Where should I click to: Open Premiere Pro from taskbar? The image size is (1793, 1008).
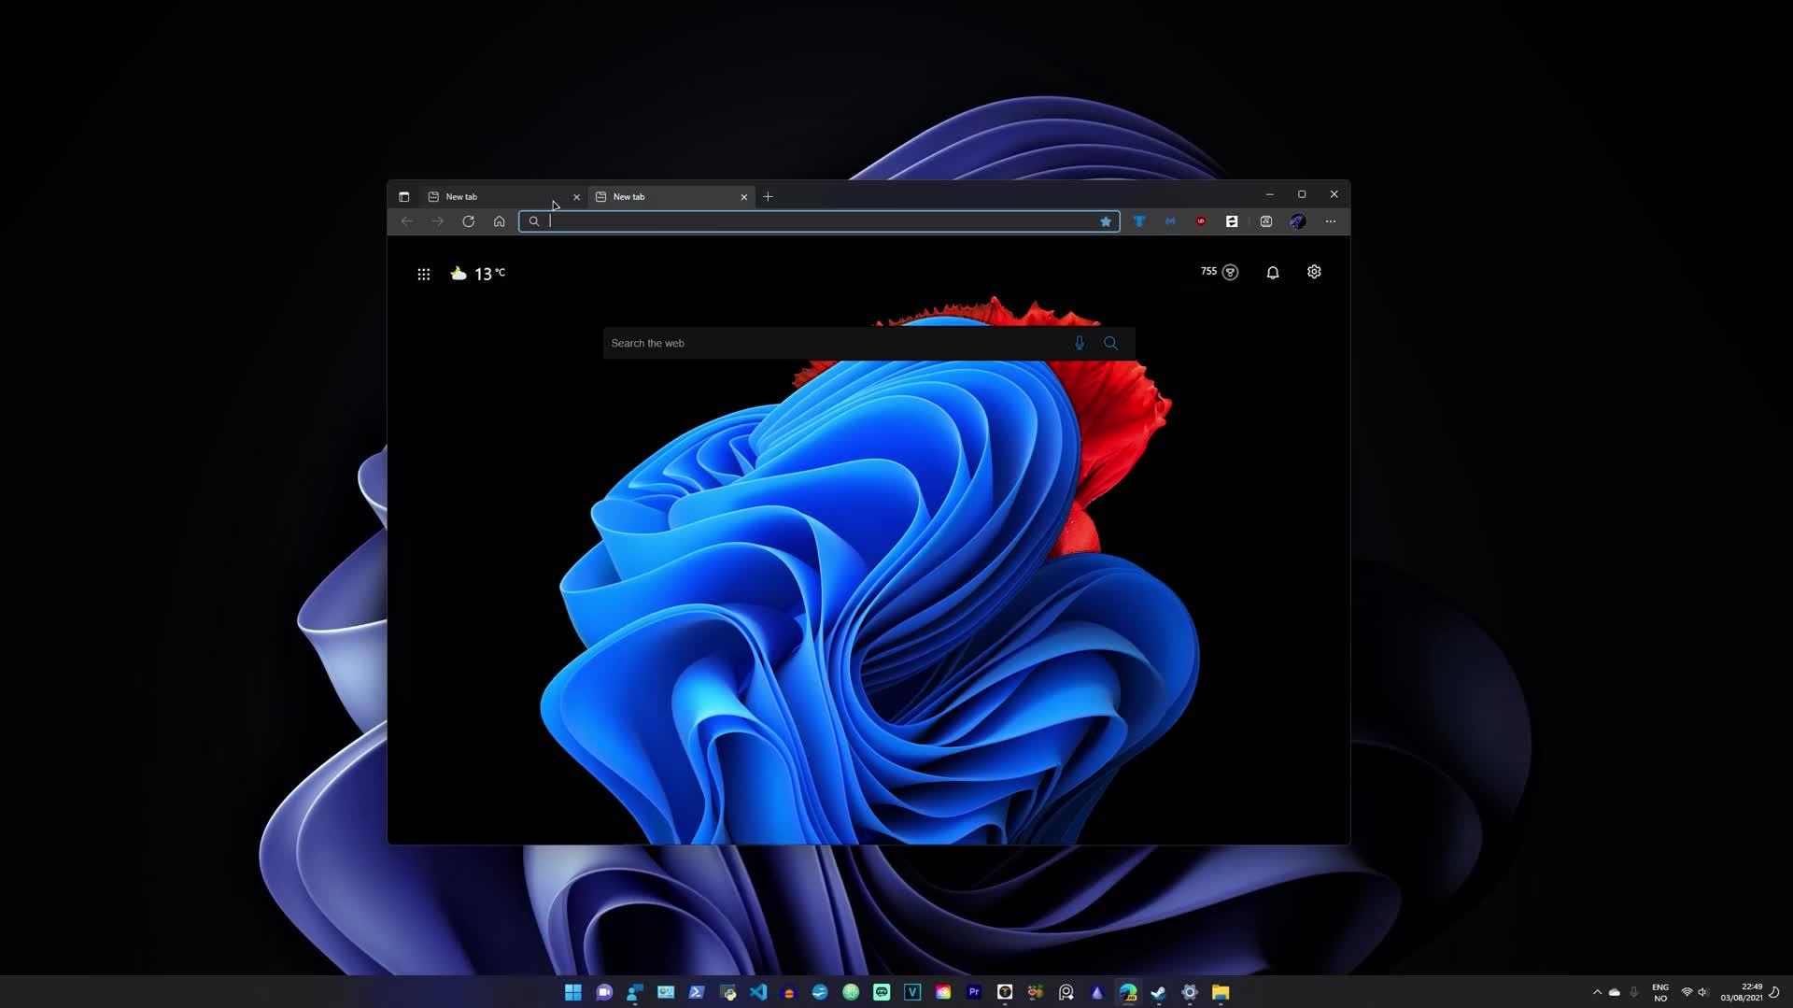tap(974, 992)
